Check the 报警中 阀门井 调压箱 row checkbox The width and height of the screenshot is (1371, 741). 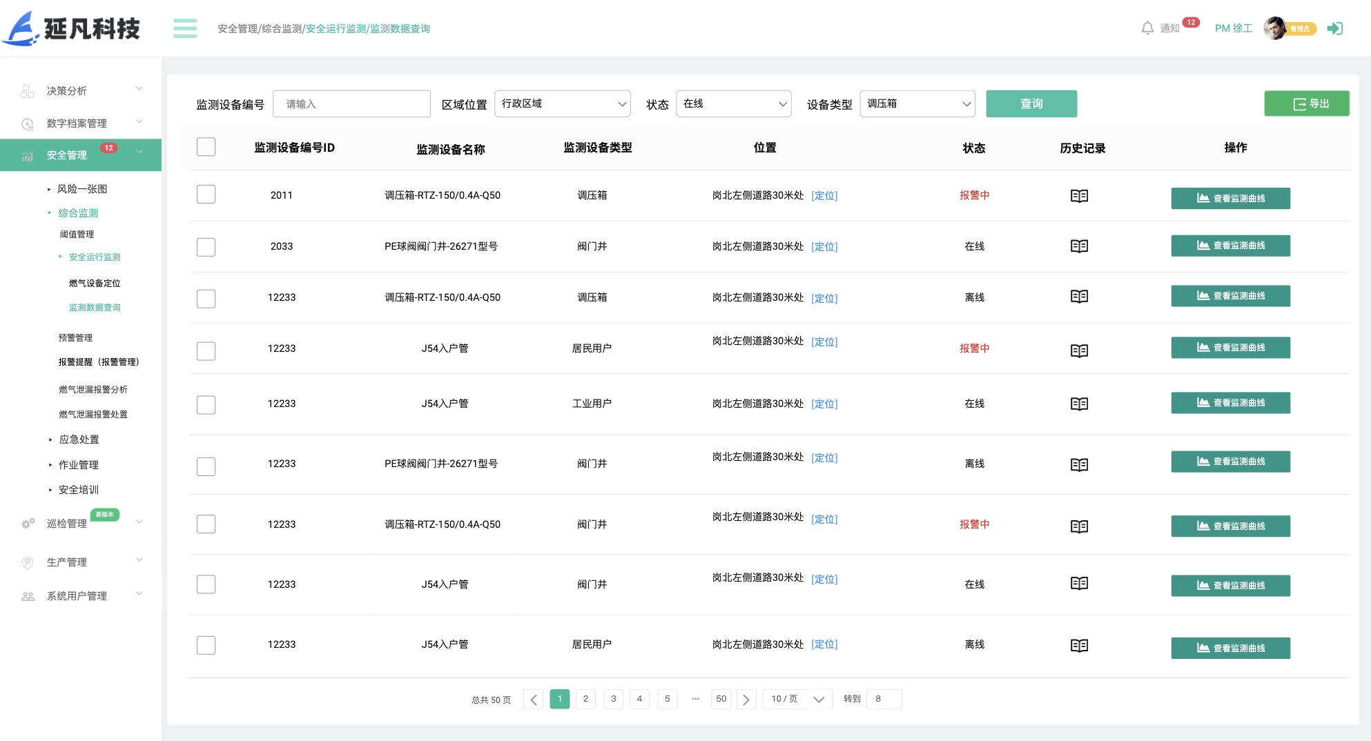[x=206, y=524]
